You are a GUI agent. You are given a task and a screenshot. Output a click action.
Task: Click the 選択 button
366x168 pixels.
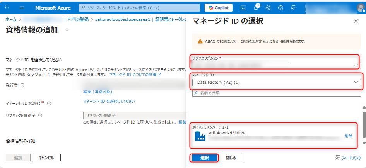point(205,158)
